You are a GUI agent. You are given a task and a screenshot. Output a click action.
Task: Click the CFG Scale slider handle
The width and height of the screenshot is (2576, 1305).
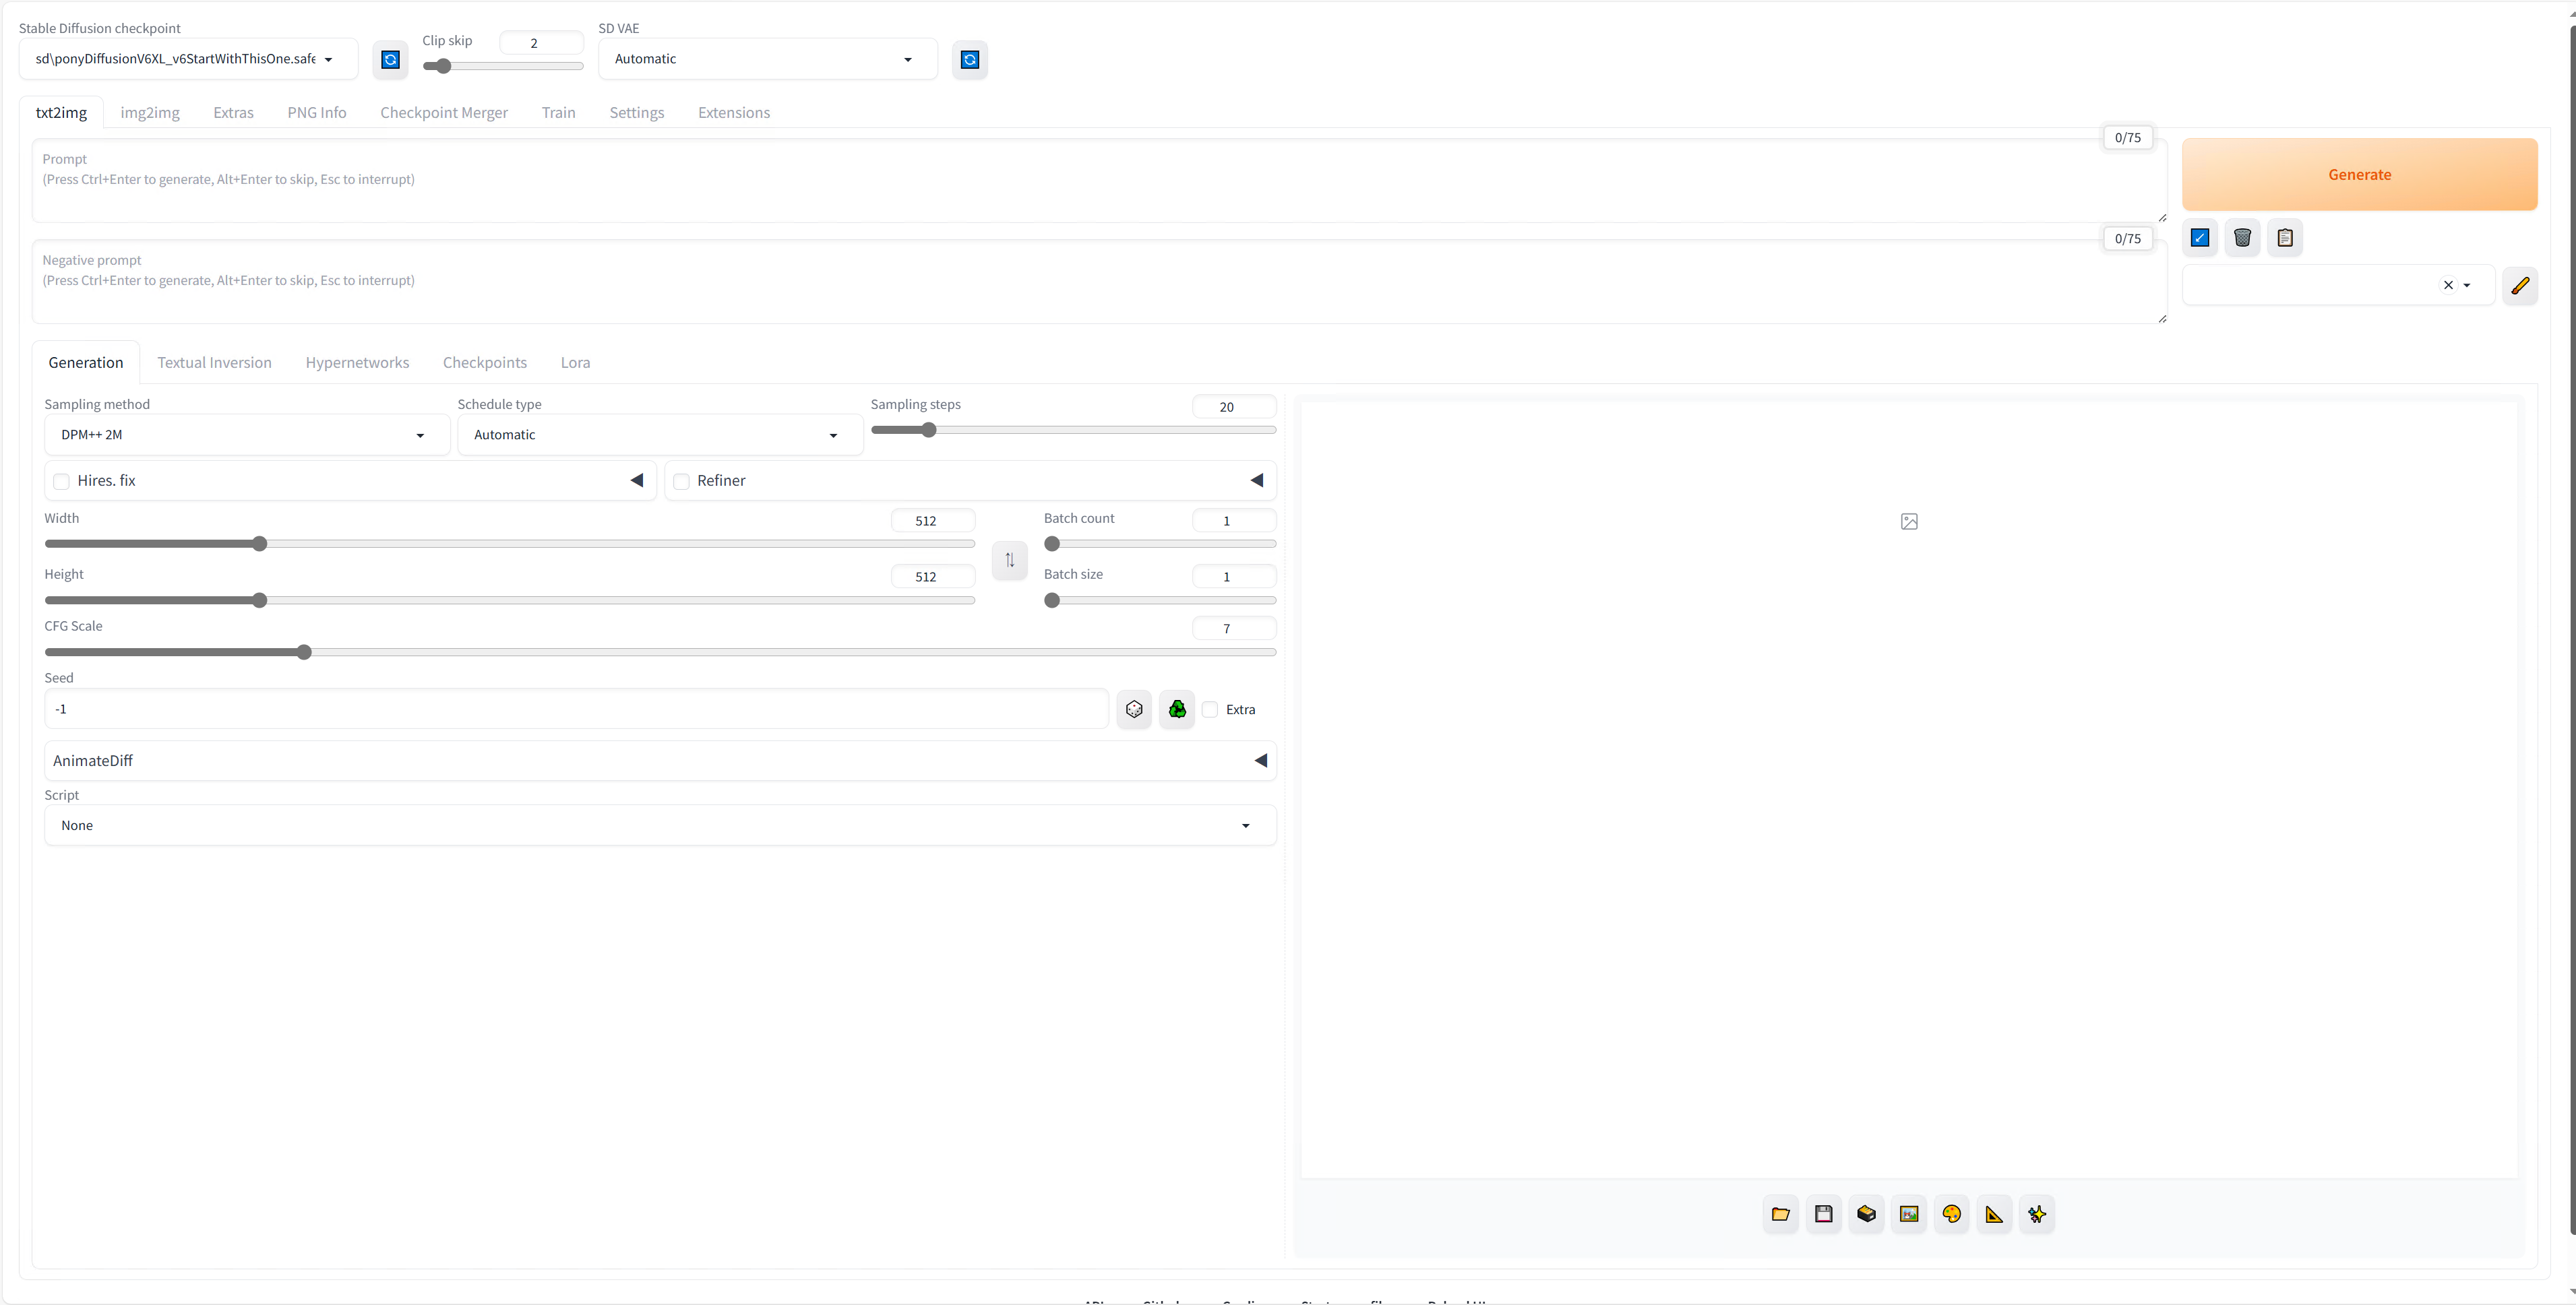click(304, 652)
